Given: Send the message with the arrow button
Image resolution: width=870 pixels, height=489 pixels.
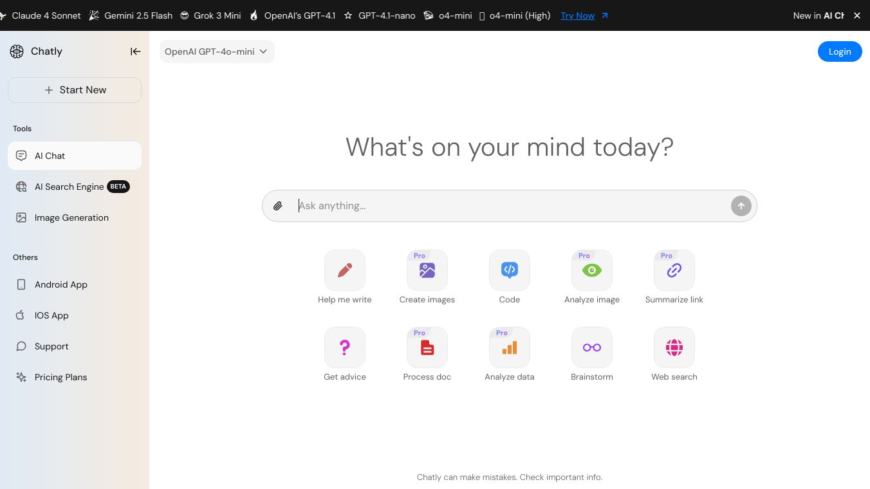Looking at the screenshot, I should click(741, 206).
